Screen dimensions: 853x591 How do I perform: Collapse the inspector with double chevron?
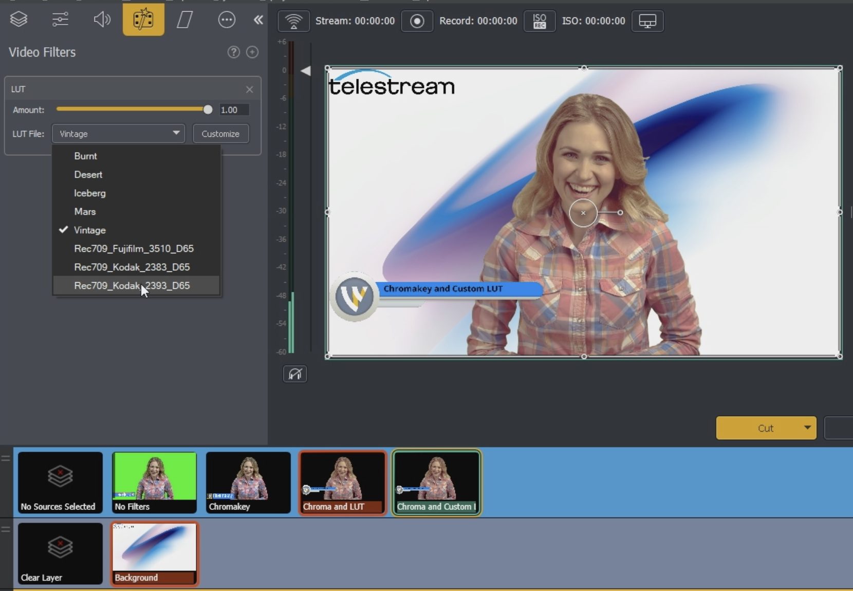[258, 20]
